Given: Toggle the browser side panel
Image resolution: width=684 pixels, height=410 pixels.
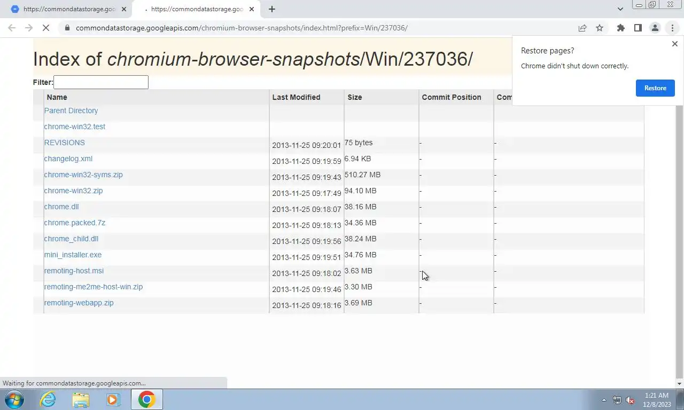Looking at the screenshot, I should 638,28.
